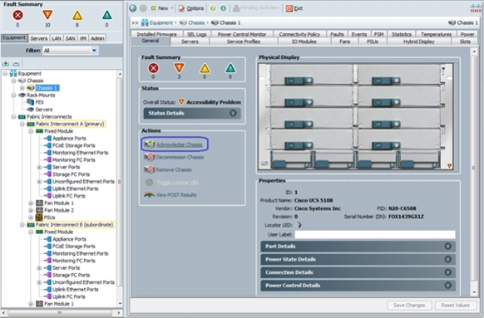484x318 pixels.
Task: Click the major fault icon showing 3
Action: [x=179, y=68]
